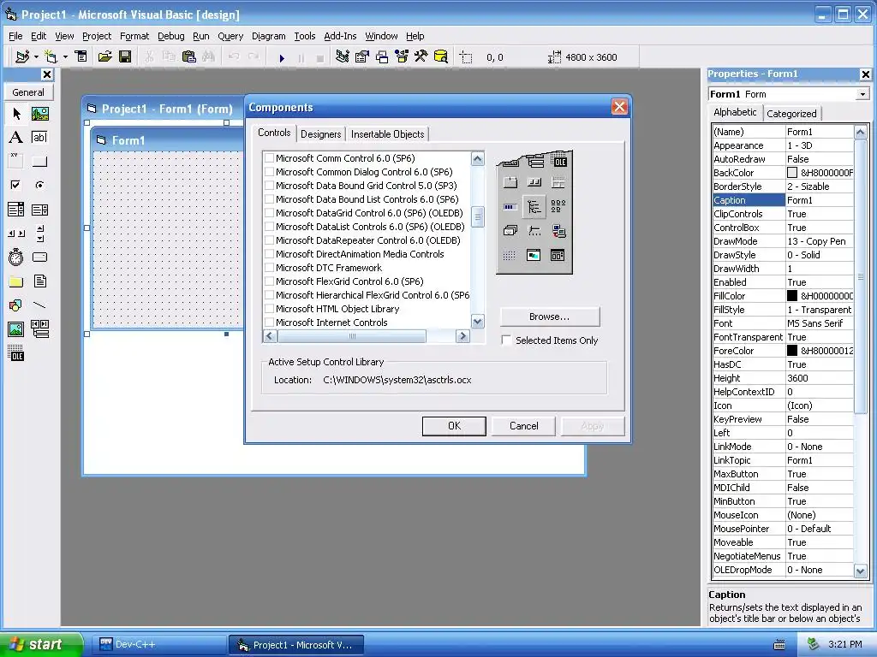Switch Properties to Categorized tab
Screen dimensions: 877x657
[791, 114]
